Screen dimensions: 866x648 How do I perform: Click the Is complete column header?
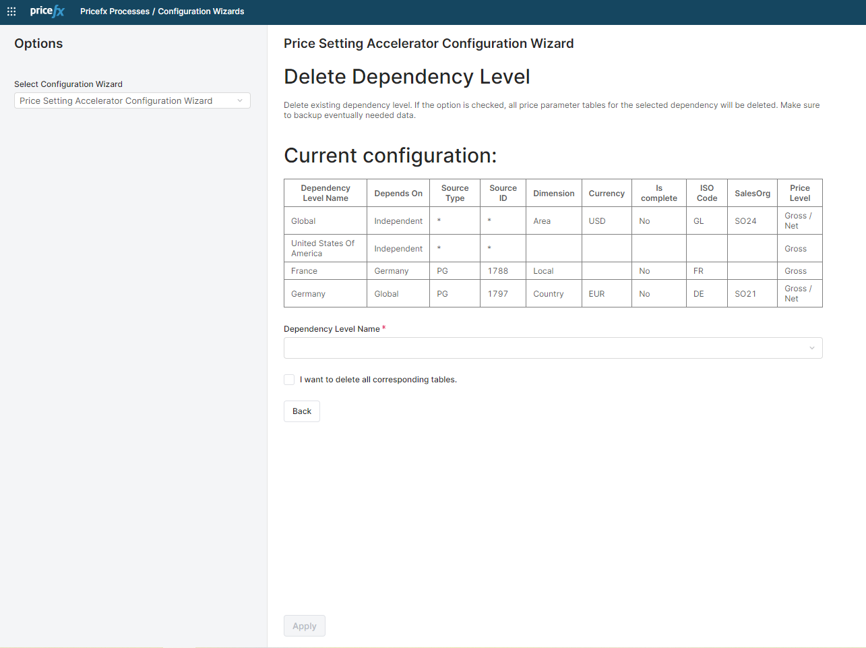click(x=658, y=193)
